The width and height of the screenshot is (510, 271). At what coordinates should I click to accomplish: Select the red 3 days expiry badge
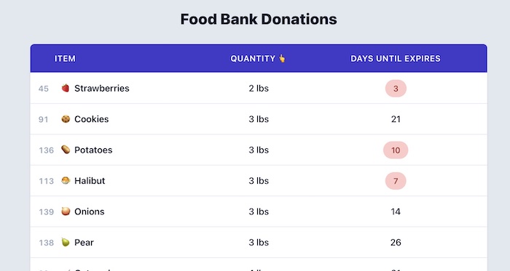396,88
